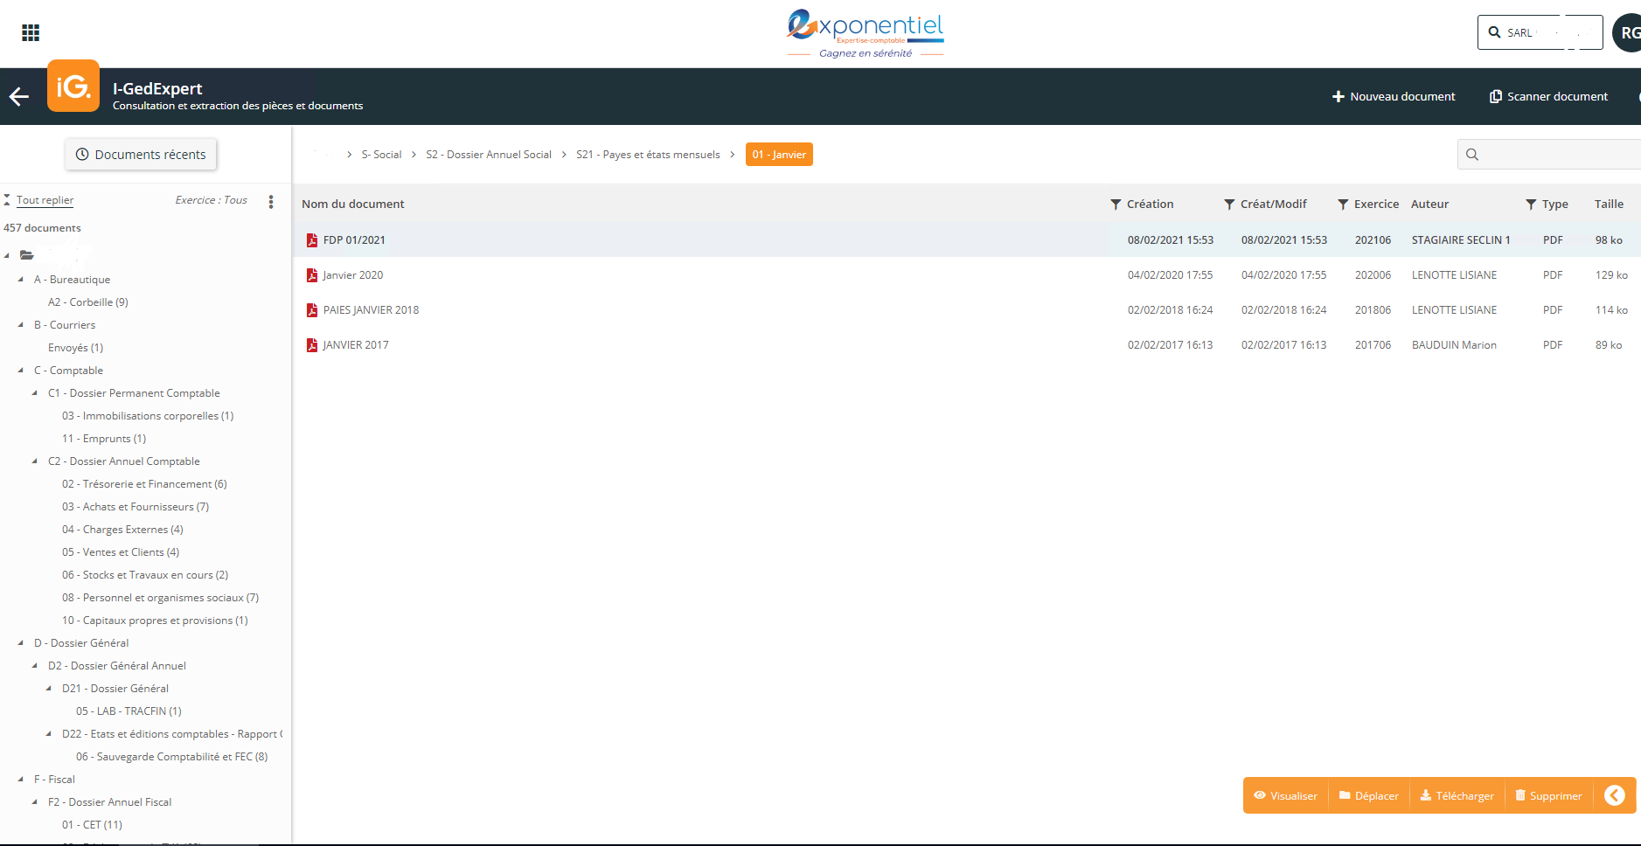The width and height of the screenshot is (1641, 846).
Task: Collapse the C - Comptable tree node
Action: coord(21,371)
